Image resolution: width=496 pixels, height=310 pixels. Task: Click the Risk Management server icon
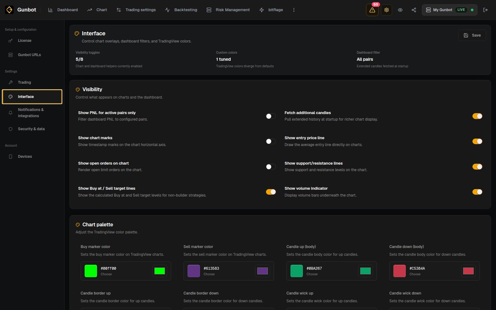coord(209,10)
